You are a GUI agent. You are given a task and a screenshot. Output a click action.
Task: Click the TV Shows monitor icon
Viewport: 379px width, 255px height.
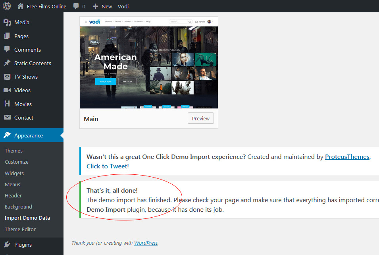(7, 77)
